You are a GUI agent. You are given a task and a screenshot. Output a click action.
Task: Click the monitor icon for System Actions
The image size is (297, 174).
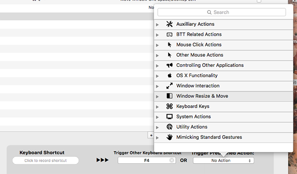[x=169, y=117]
